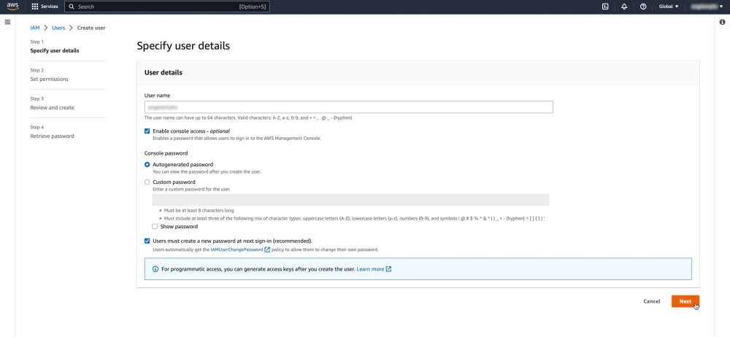The height and width of the screenshot is (337, 730).
Task: Open the notifications bell
Action: pyautogui.click(x=624, y=7)
